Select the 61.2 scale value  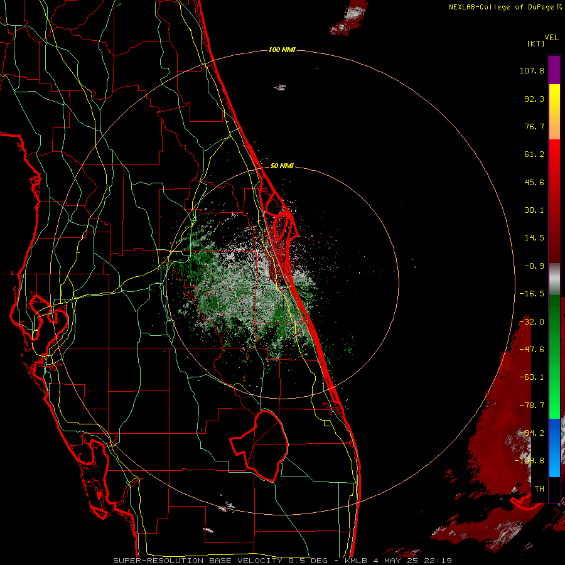(x=534, y=154)
